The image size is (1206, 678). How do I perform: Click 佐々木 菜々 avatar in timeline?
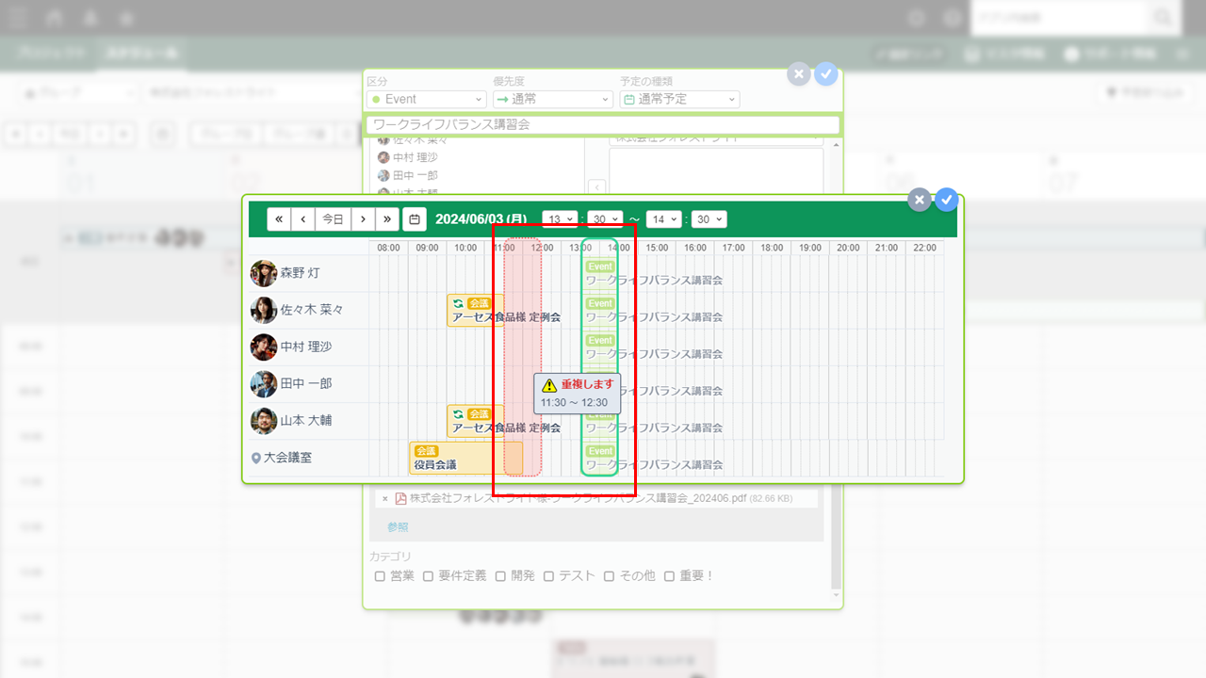click(x=264, y=310)
